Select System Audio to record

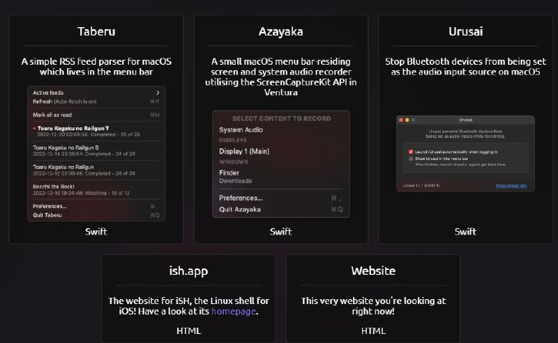point(241,130)
